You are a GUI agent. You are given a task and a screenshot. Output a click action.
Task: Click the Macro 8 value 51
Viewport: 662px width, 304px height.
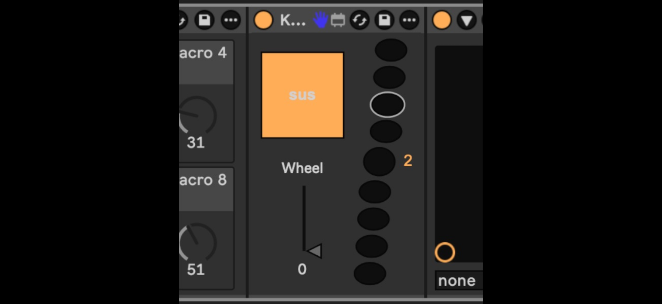[x=196, y=269]
